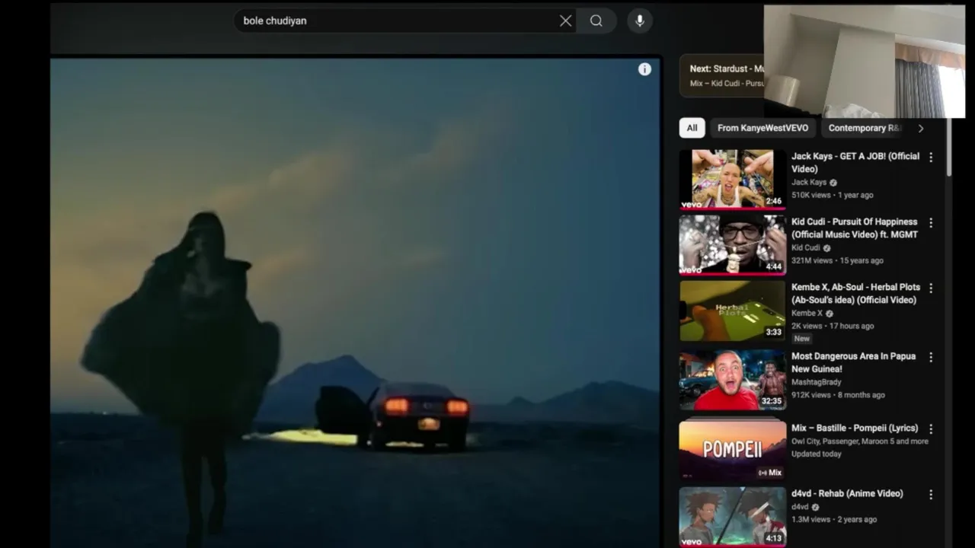Open video info card icon

pyautogui.click(x=644, y=69)
